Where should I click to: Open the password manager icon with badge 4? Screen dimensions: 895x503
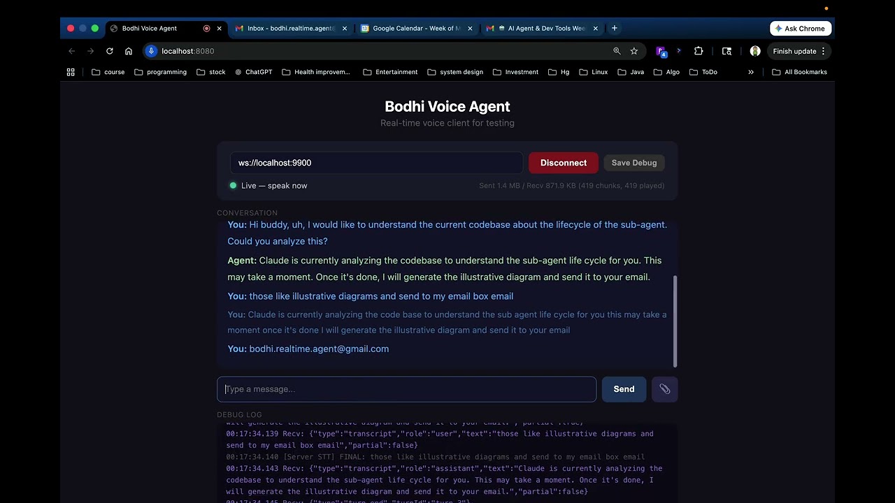click(661, 51)
